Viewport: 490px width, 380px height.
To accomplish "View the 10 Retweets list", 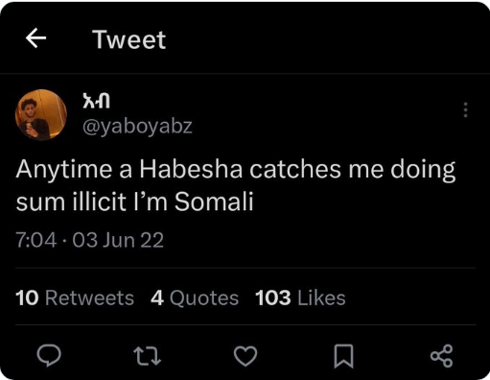I will (75, 297).
